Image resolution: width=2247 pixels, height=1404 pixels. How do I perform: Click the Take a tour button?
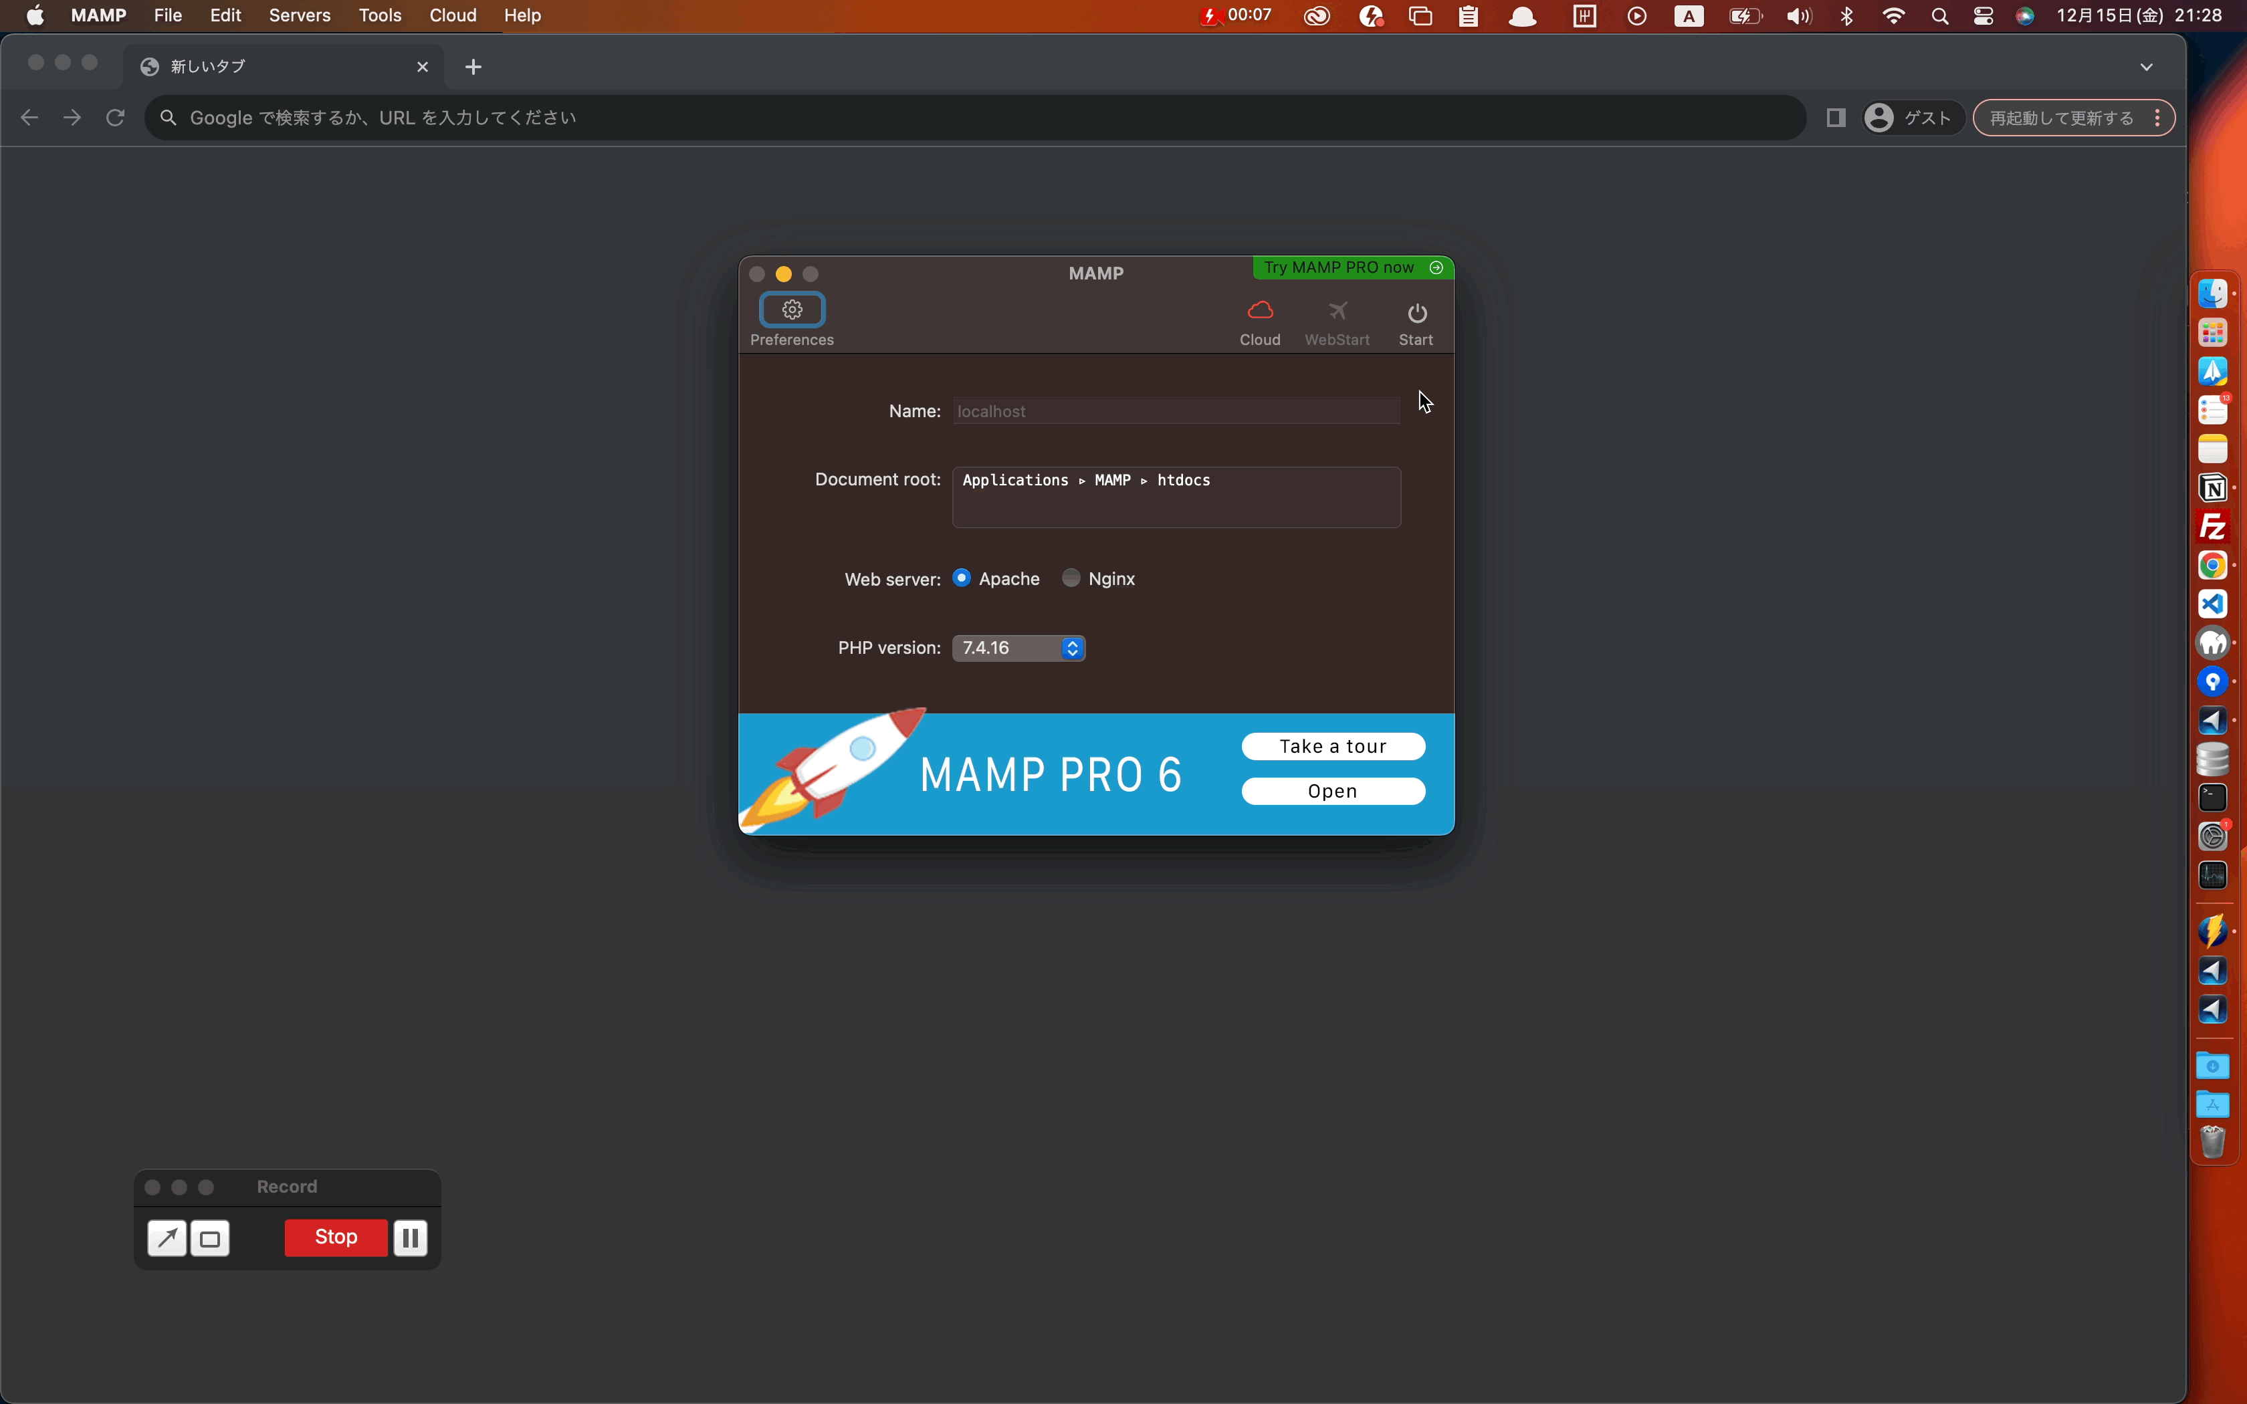(1333, 747)
